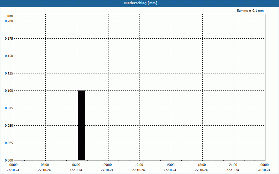Click the 0,075 y-axis value
This screenshot has width=279, height=174.
click(x=9, y=108)
